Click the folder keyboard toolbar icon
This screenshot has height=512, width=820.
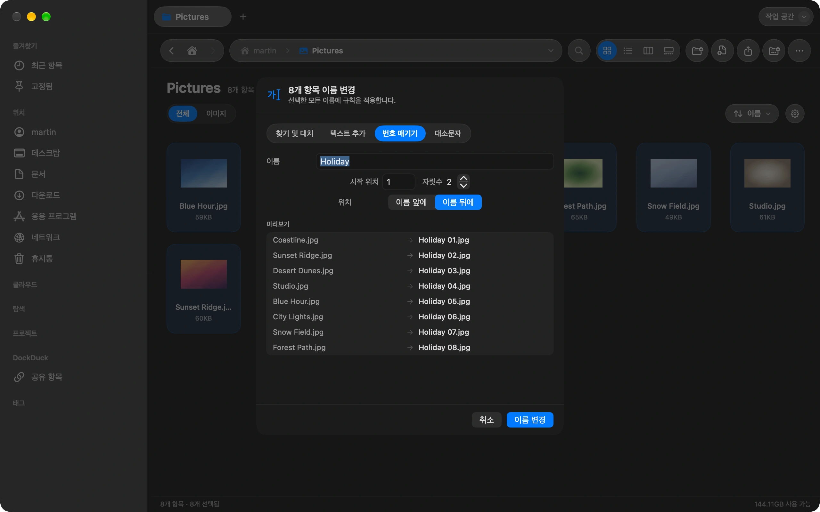click(774, 51)
